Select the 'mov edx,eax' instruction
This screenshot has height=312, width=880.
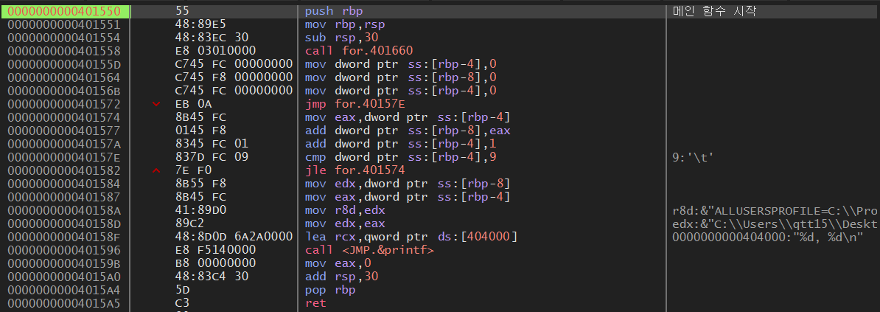coord(345,223)
